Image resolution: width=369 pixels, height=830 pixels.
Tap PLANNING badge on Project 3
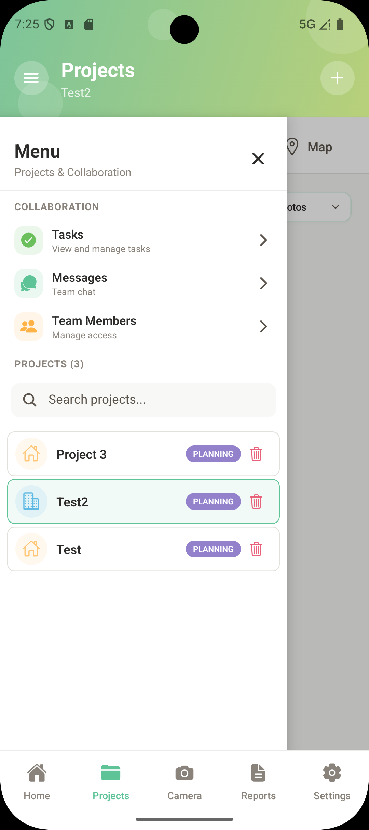click(213, 454)
